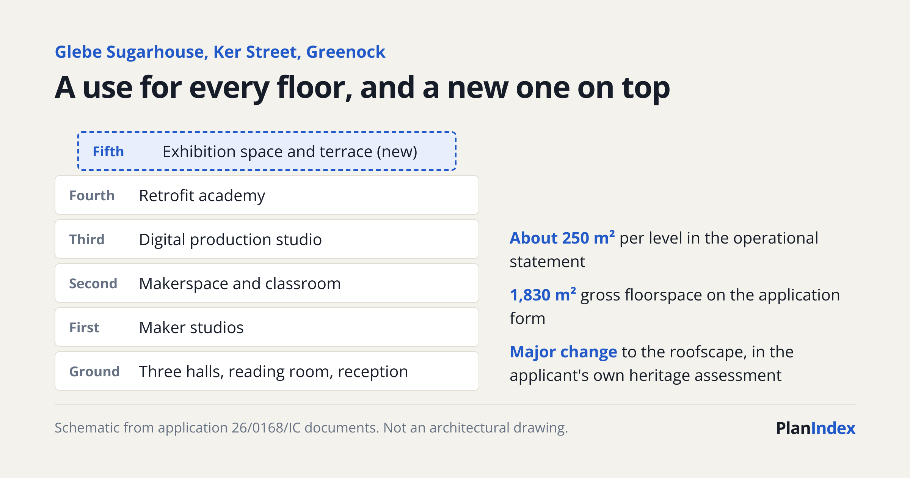Click the 'About 250 m²' figure
The width and height of the screenshot is (910, 478).
pyautogui.click(x=562, y=238)
